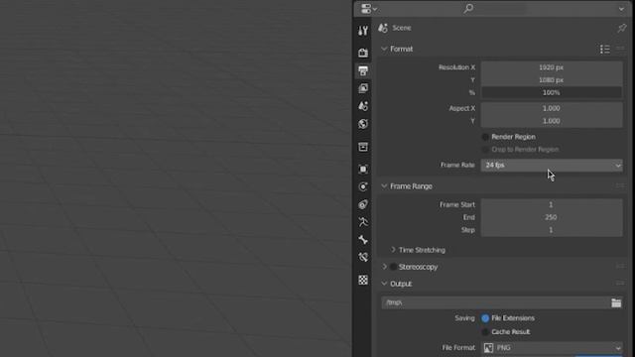
Task: Open the properties options dropdown arrow
Action: click(x=621, y=9)
